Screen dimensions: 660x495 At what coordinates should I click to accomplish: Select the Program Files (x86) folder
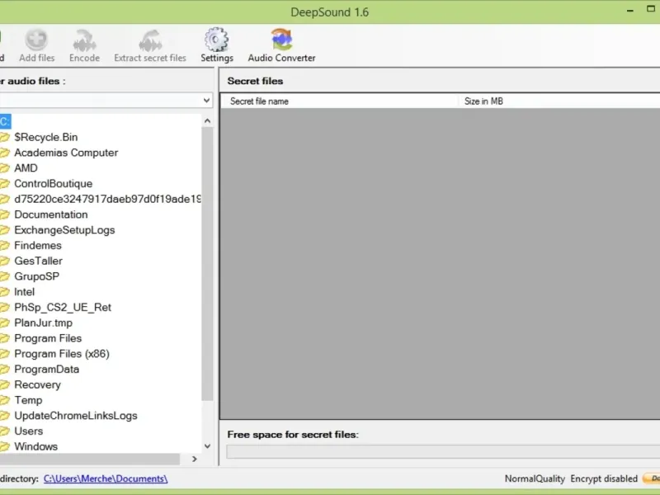tap(62, 354)
